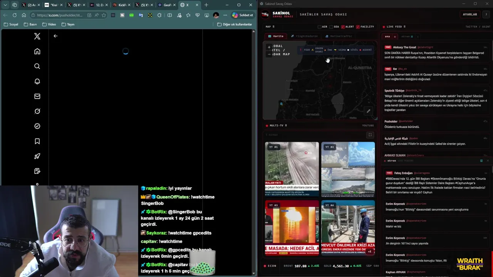Open Messages envelope in X sidebar
Viewport: 493px width, 277px height.
coord(37,96)
